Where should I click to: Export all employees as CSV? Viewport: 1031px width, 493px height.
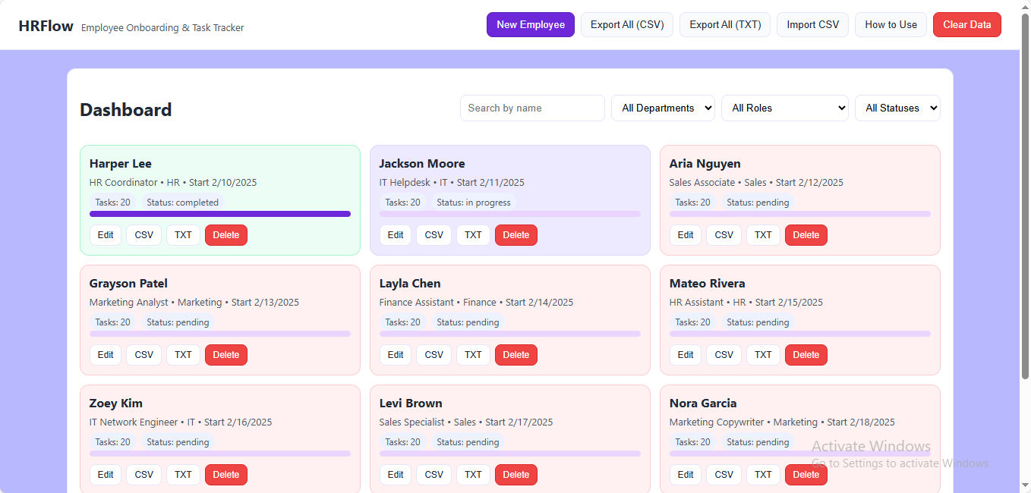pyautogui.click(x=626, y=24)
